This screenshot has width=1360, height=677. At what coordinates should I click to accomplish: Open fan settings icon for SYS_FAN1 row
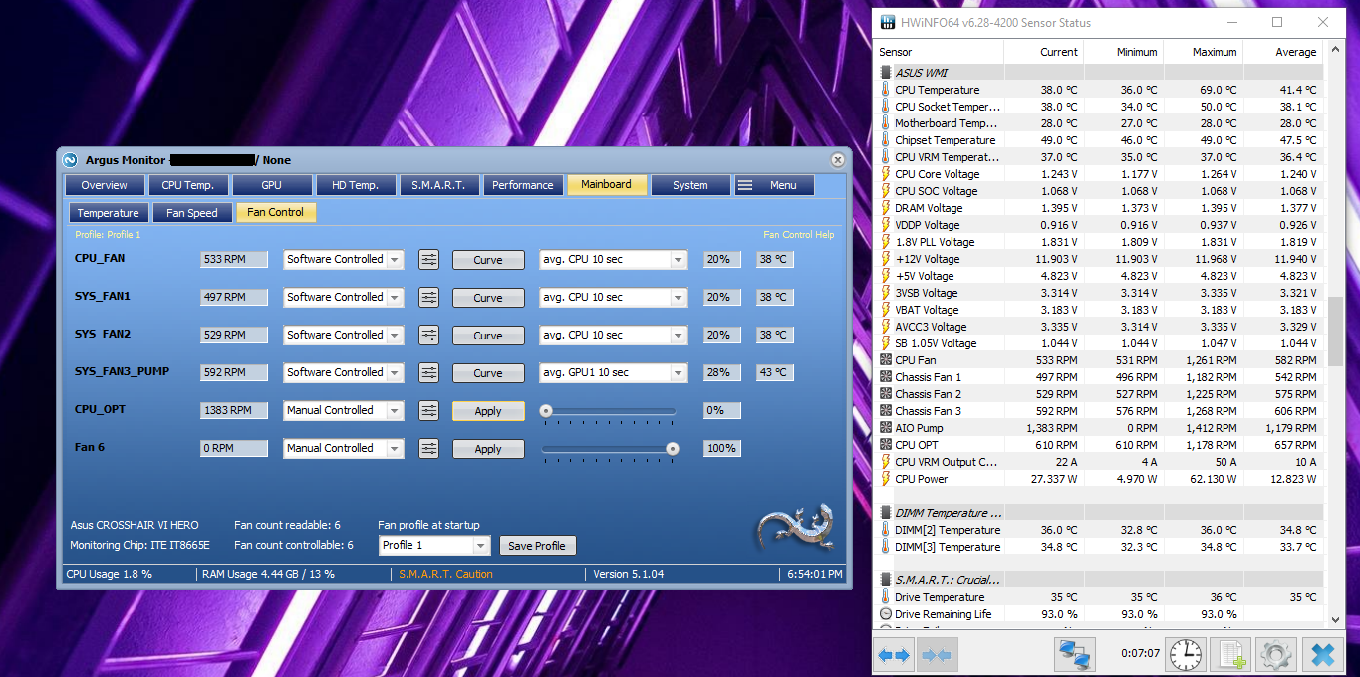click(x=428, y=298)
